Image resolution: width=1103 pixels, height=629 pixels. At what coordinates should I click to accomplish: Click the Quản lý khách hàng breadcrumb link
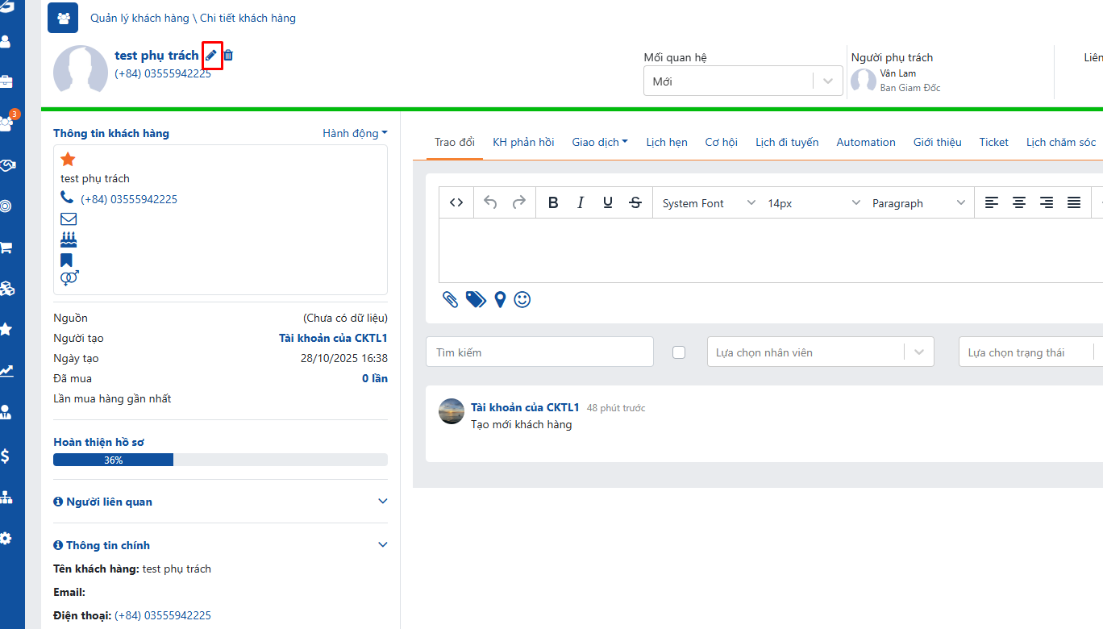click(x=139, y=18)
